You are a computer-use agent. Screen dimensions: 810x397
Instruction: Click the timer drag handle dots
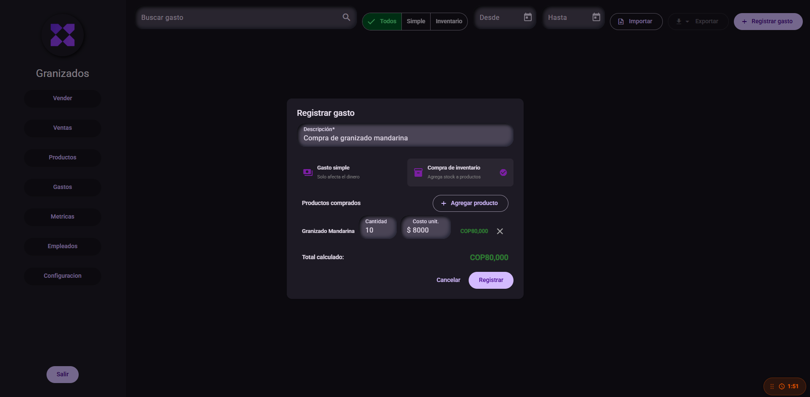pos(772,386)
